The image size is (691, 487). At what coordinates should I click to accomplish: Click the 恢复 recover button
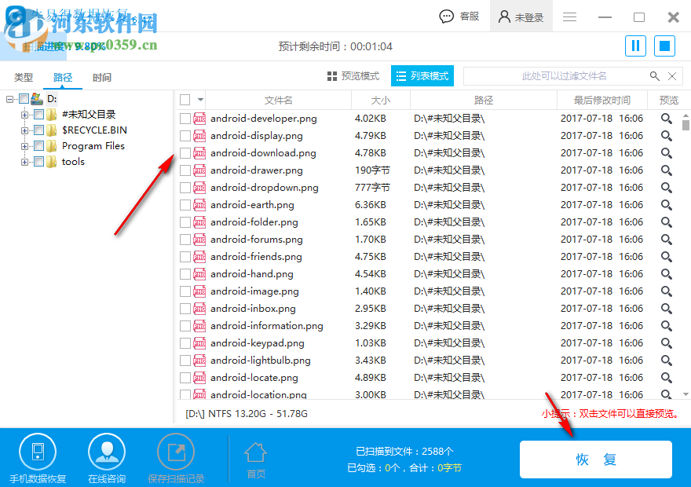point(596,460)
